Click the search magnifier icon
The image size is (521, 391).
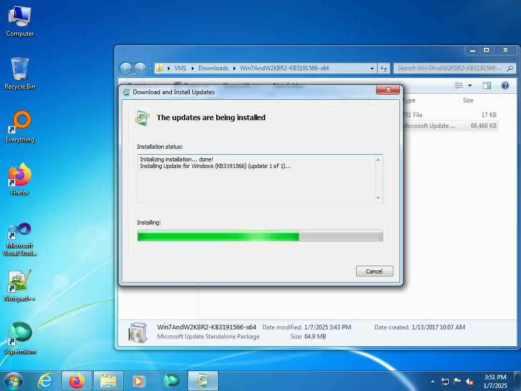pos(510,68)
